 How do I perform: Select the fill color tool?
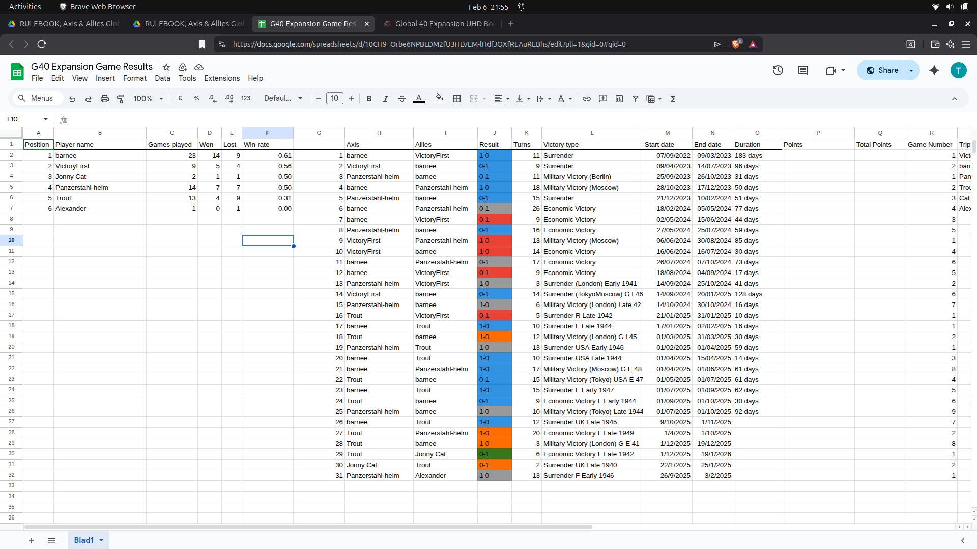coord(440,98)
